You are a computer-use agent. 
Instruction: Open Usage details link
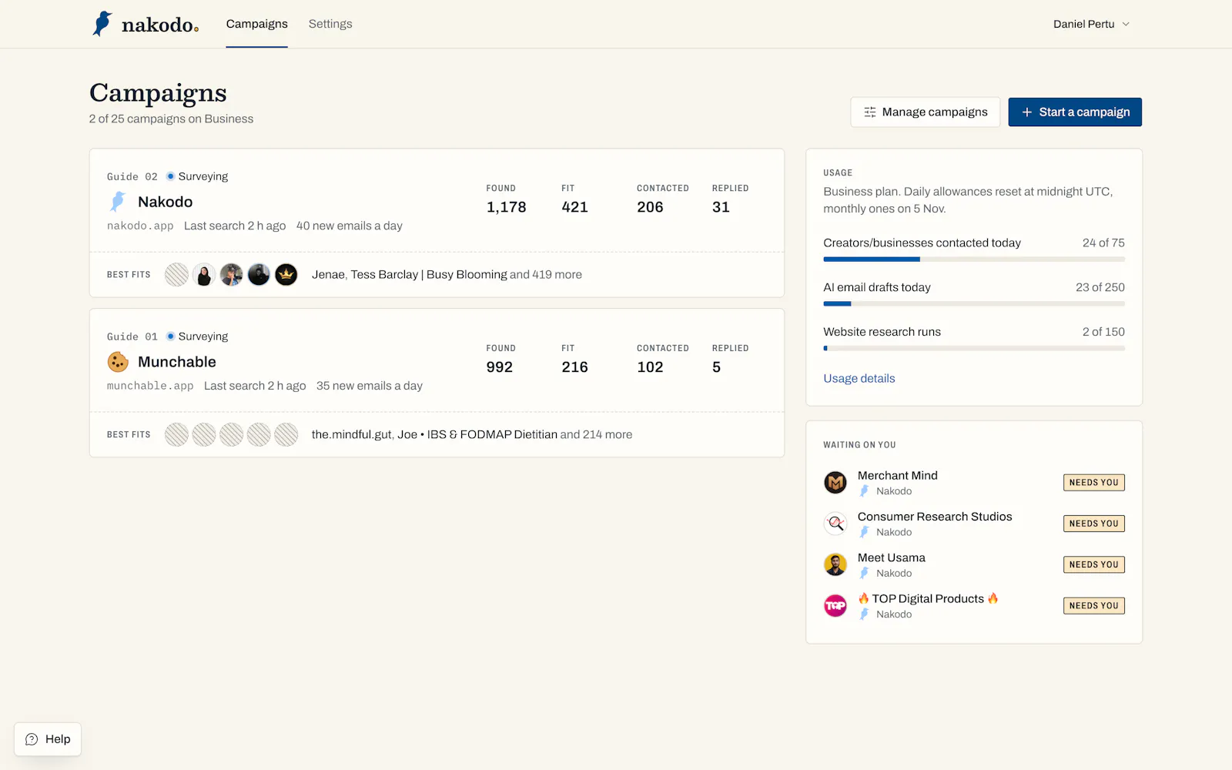tap(859, 378)
